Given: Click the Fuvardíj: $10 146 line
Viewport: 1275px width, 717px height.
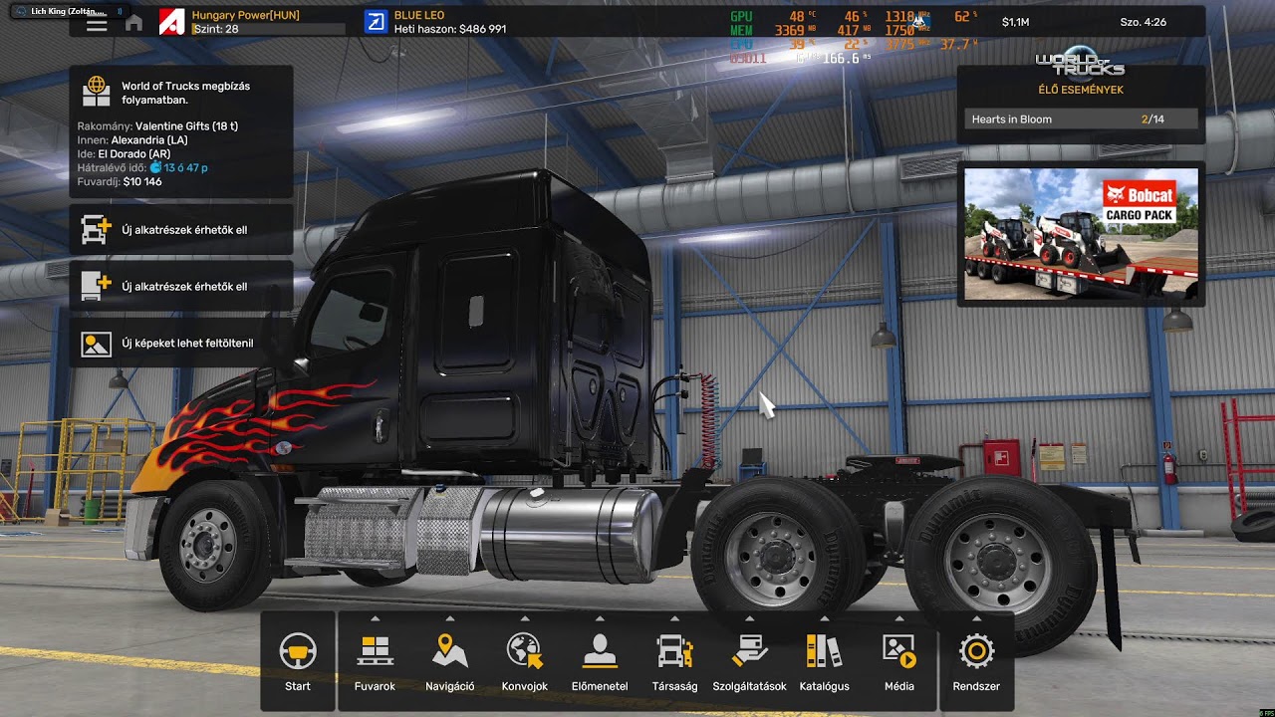Looking at the screenshot, I should coord(120,182).
